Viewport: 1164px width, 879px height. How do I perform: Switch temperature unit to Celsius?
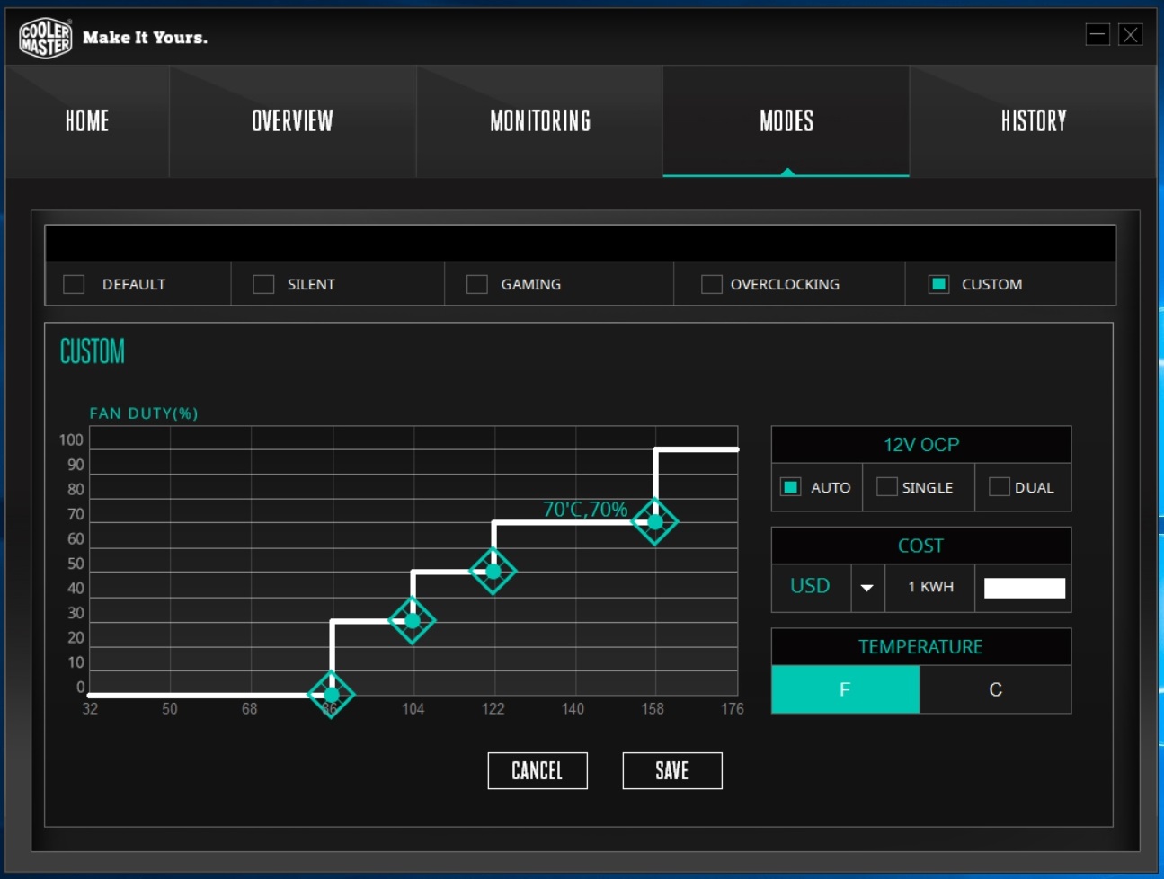coord(995,689)
